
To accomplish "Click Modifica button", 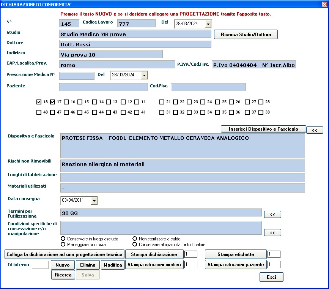I will pyautogui.click(x=113, y=265).
